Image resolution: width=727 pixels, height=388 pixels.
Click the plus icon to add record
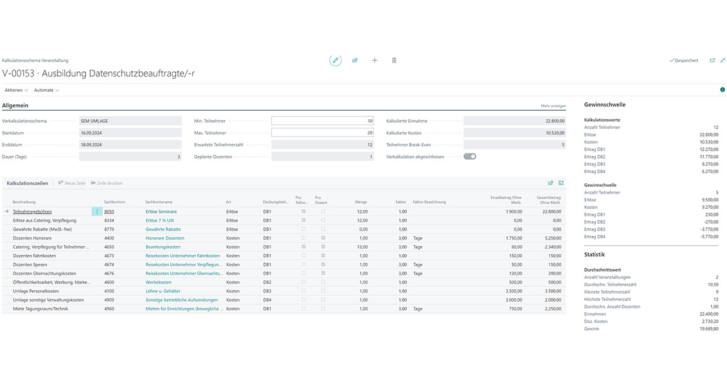[375, 60]
